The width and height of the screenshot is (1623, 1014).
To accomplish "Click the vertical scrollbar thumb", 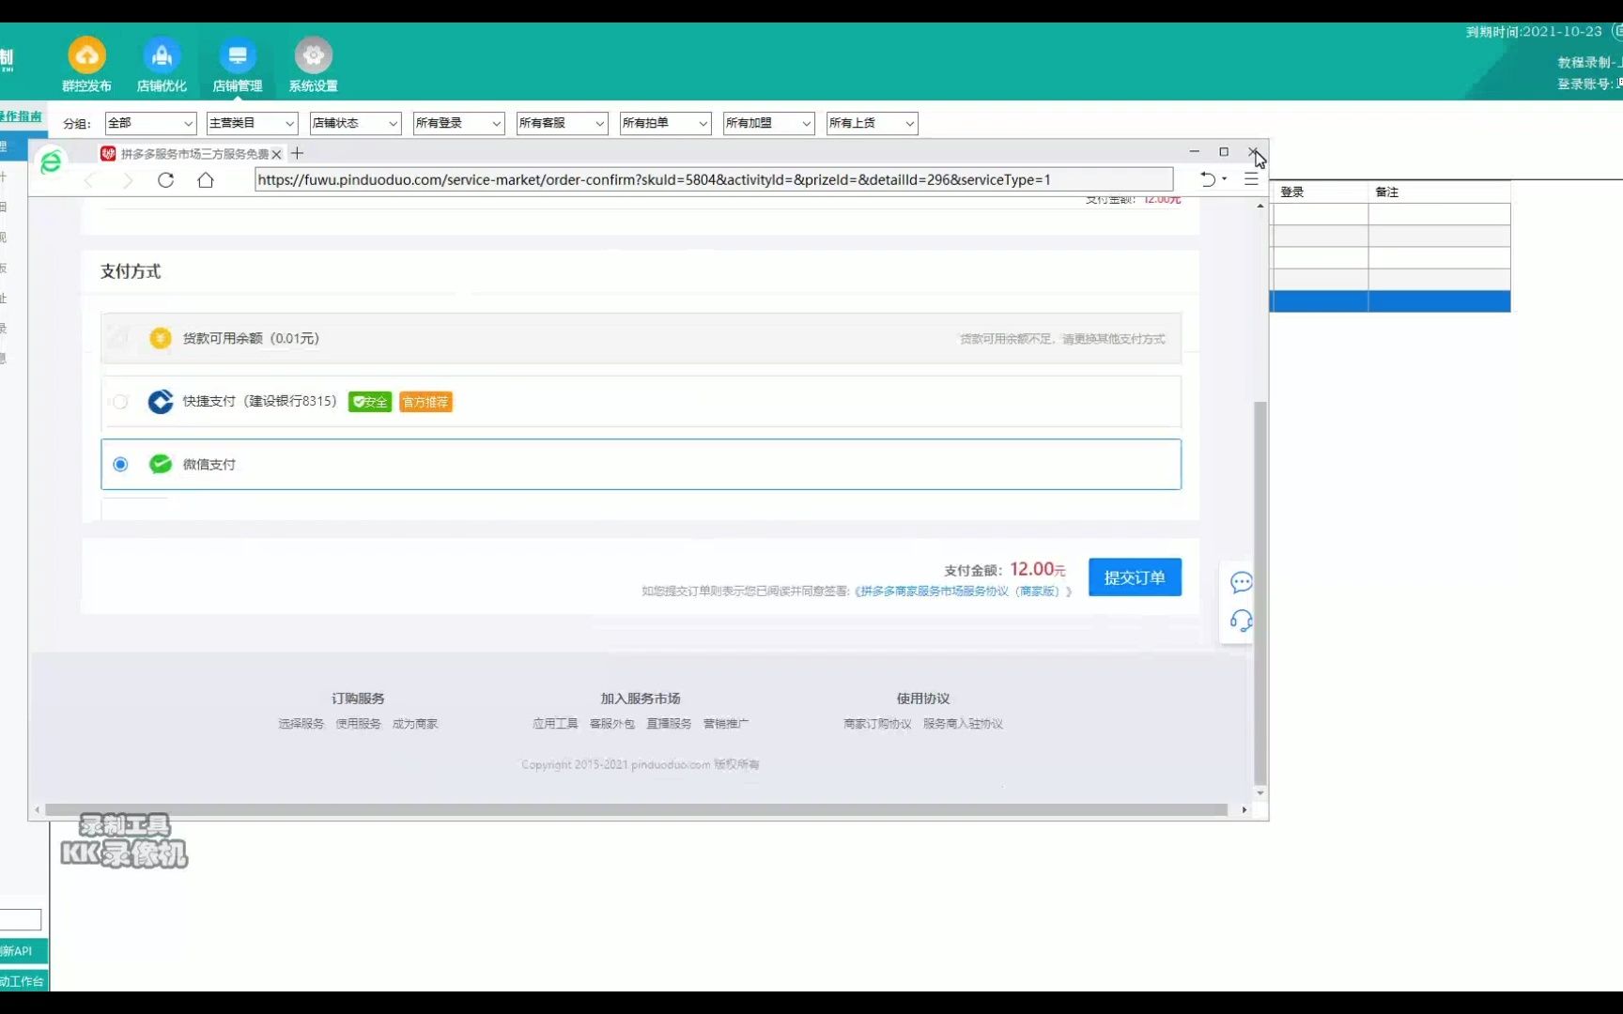I will (x=1260, y=592).
